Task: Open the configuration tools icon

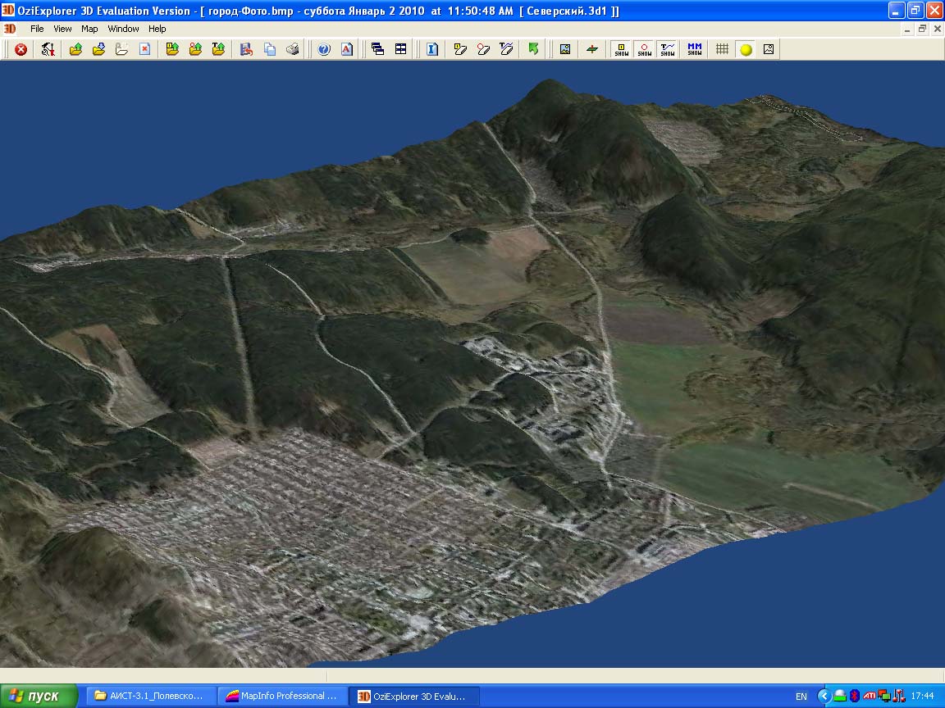Action: (x=48, y=49)
